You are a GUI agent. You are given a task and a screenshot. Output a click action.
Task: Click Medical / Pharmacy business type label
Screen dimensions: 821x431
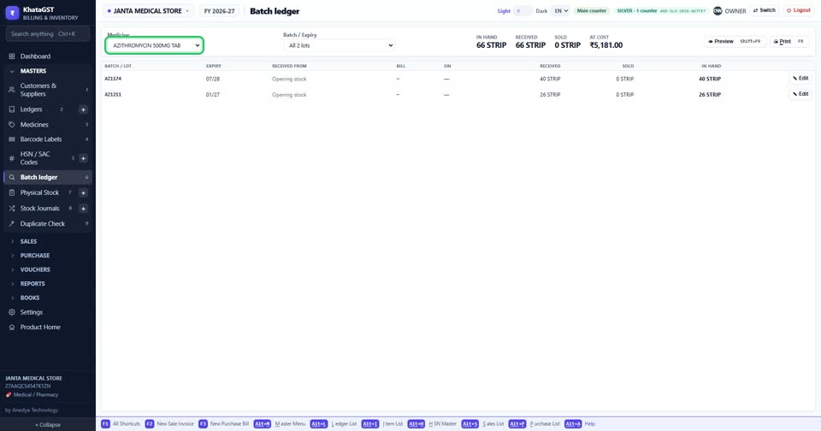(x=32, y=395)
